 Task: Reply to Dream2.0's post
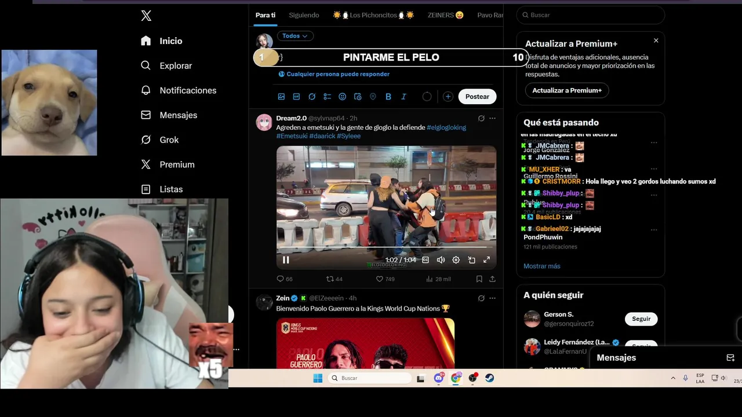click(x=284, y=279)
